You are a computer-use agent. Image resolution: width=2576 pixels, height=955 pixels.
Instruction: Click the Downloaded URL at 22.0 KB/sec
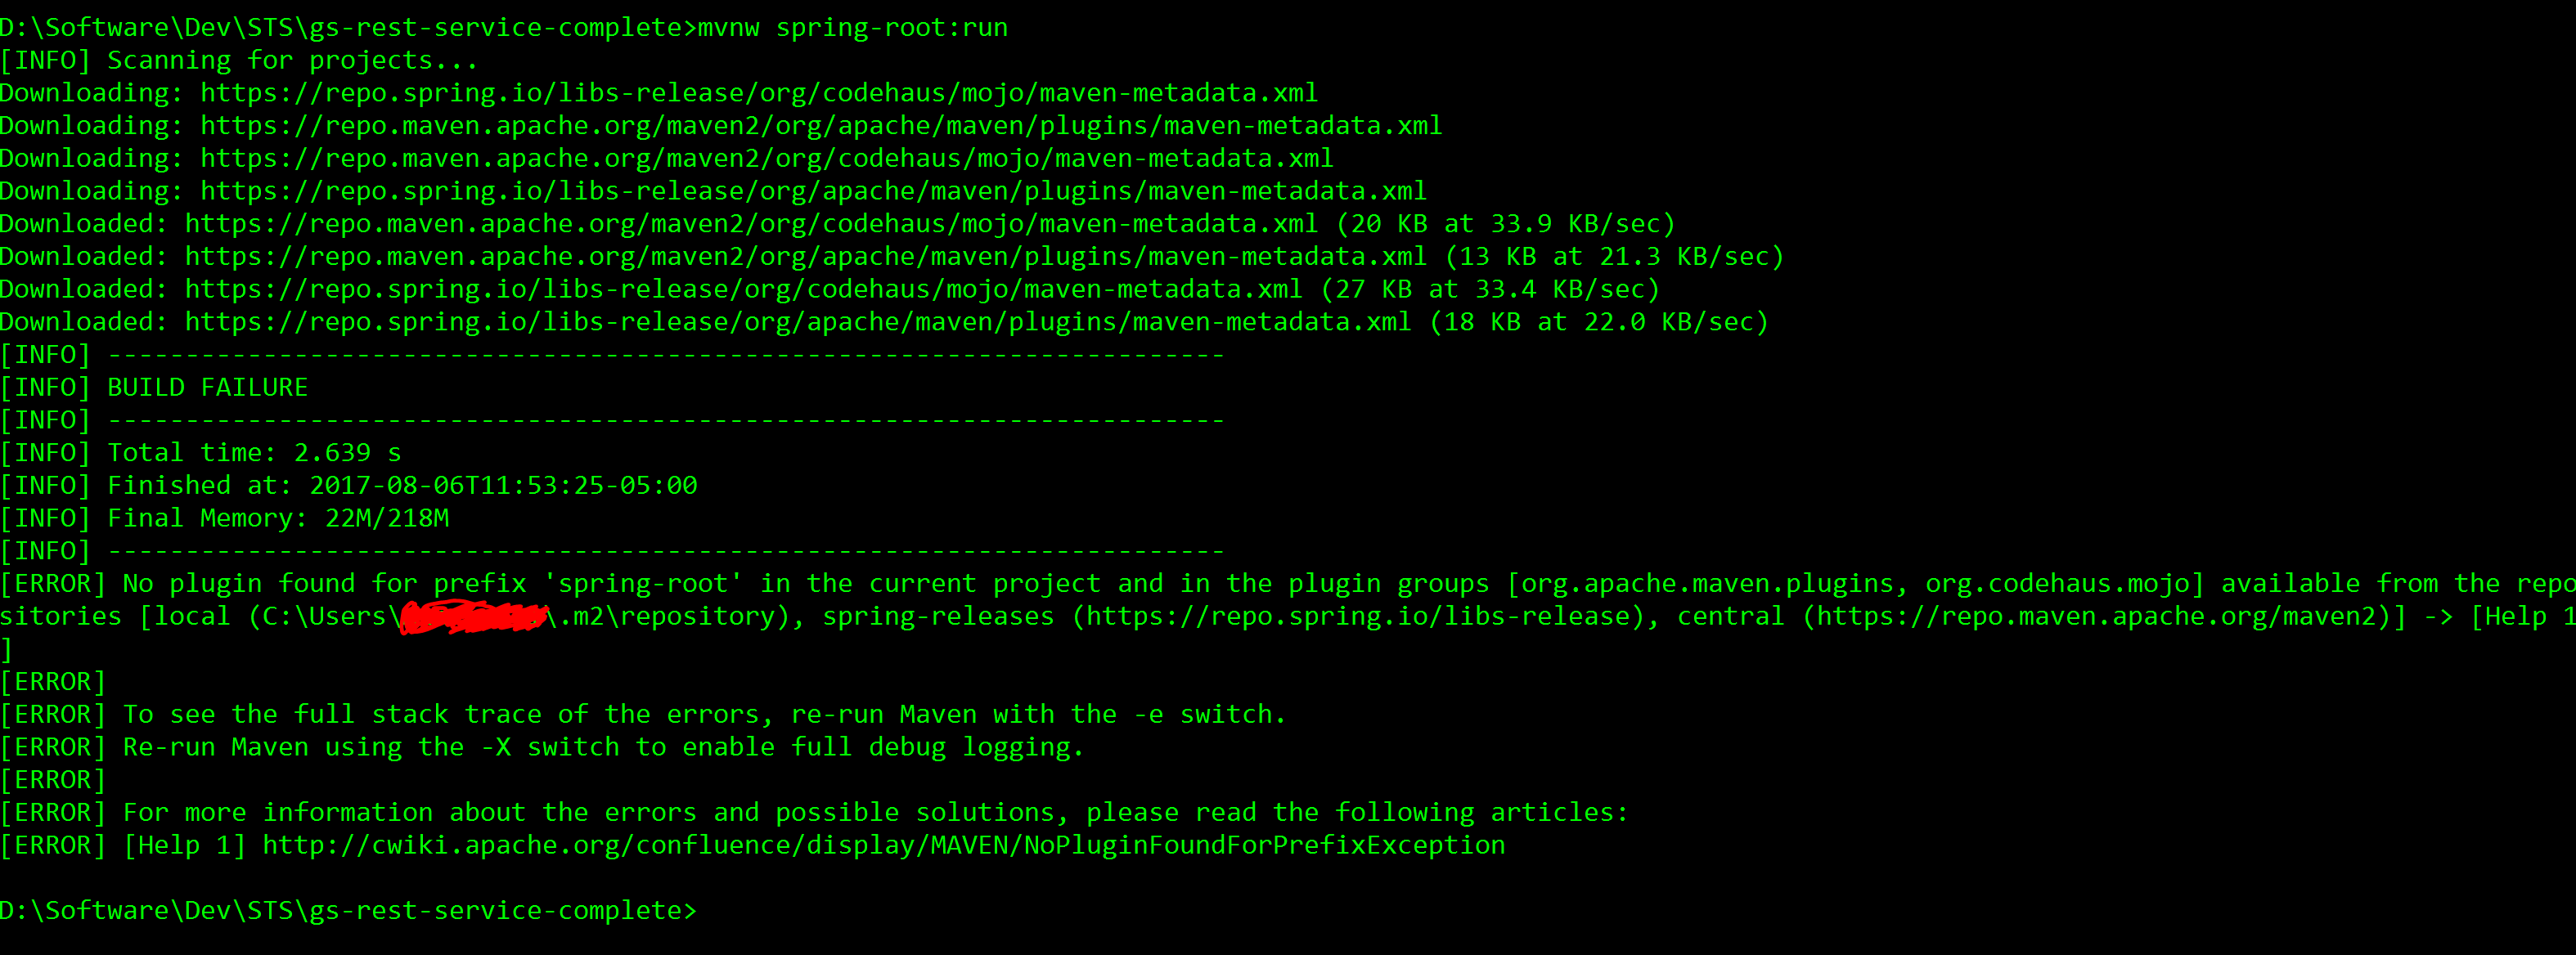click(x=797, y=322)
